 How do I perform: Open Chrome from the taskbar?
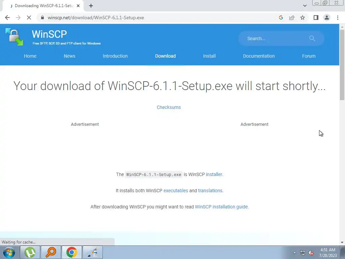pyautogui.click(x=71, y=252)
